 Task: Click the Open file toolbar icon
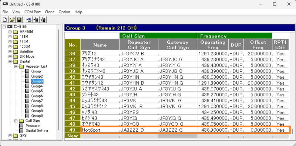click(x=12, y=20)
